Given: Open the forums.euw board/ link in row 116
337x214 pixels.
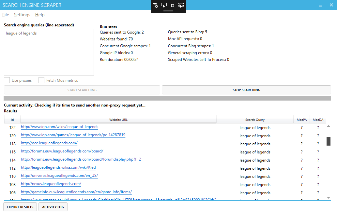Looking at the screenshot, I should [62, 151].
